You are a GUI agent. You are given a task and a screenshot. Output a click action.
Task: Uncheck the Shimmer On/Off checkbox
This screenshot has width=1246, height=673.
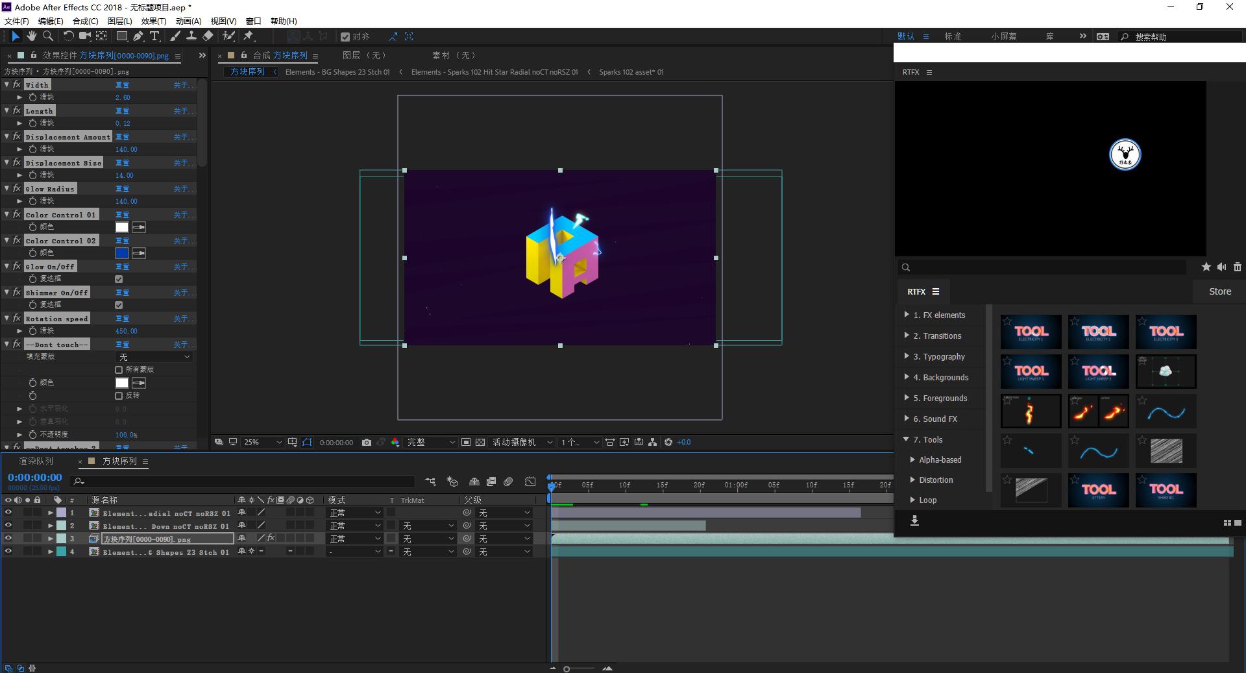click(119, 305)
